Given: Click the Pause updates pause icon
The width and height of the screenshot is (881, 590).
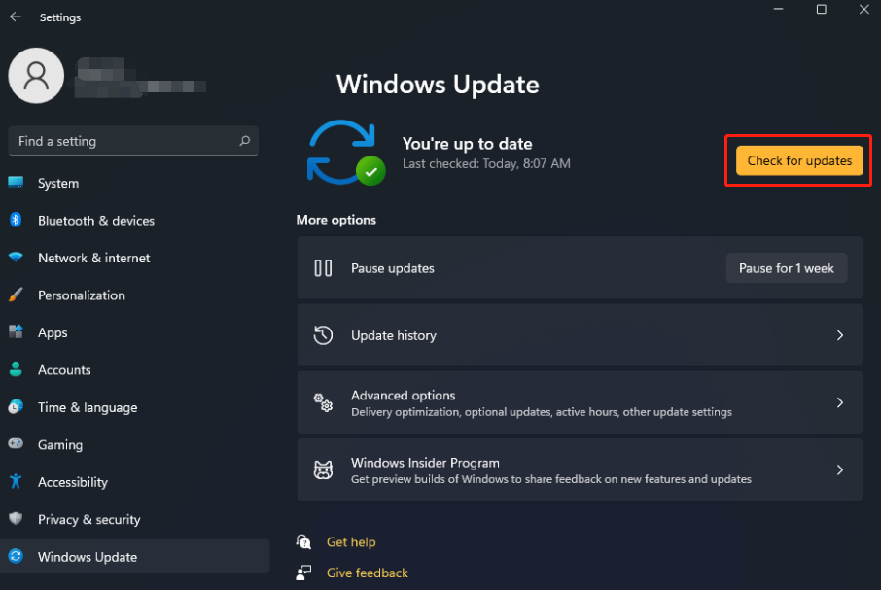Looking at the screenshot, I should pos(323,268).
